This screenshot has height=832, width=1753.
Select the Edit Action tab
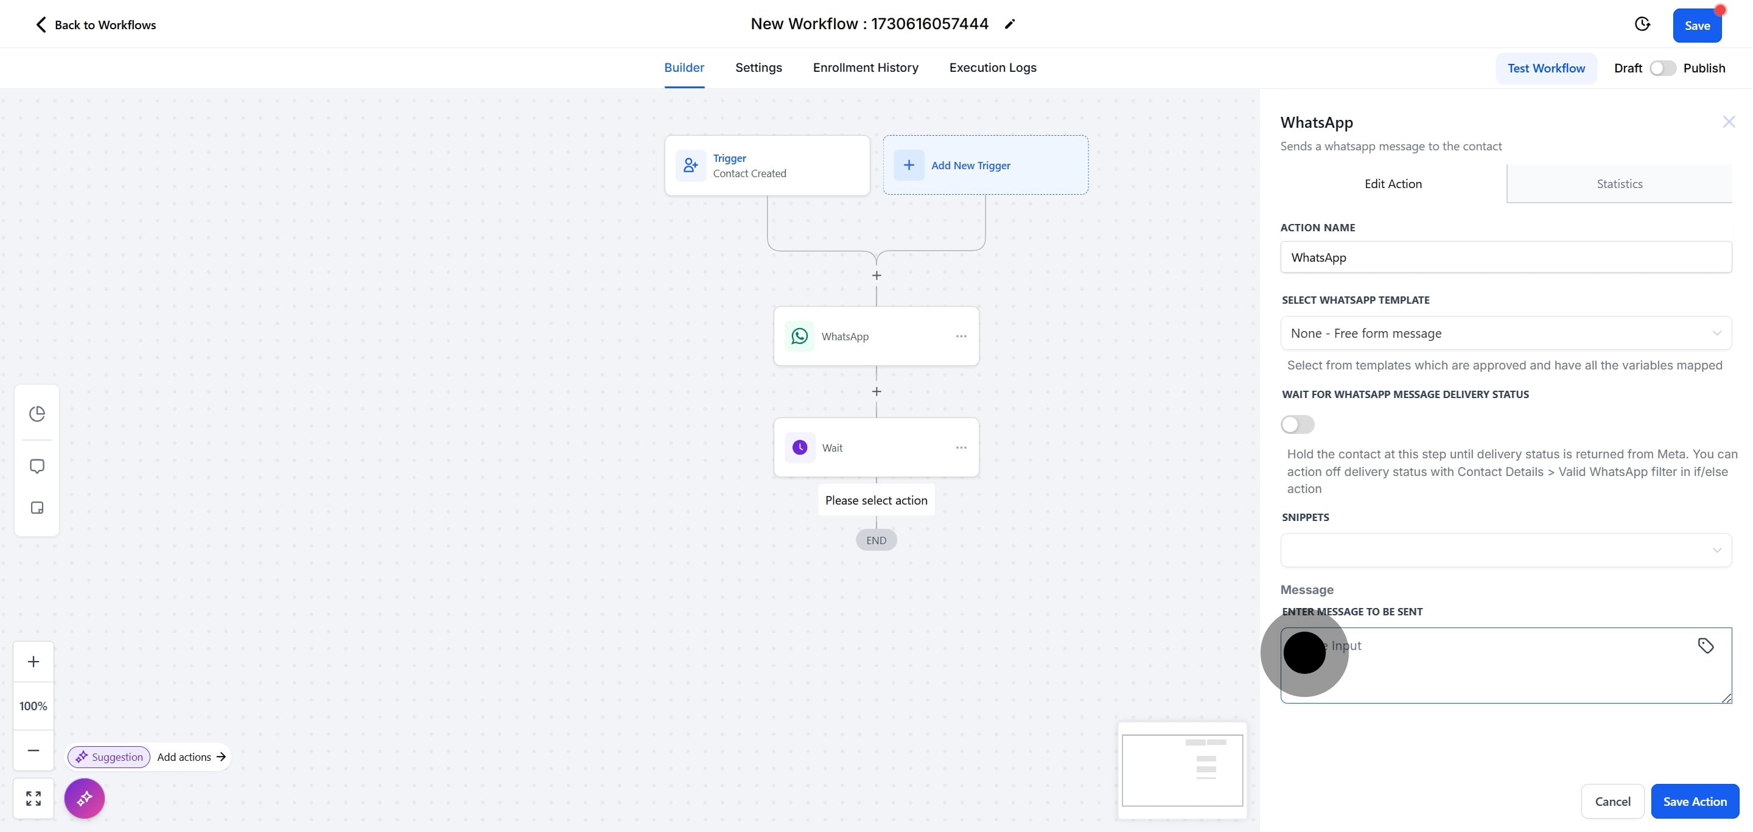[x=1393, y=184]
